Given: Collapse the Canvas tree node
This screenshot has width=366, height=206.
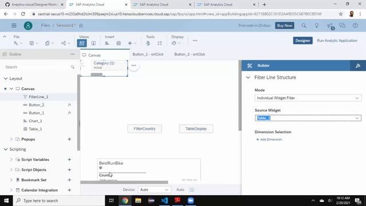Looking at the screenshot, I should coord(11,89).
